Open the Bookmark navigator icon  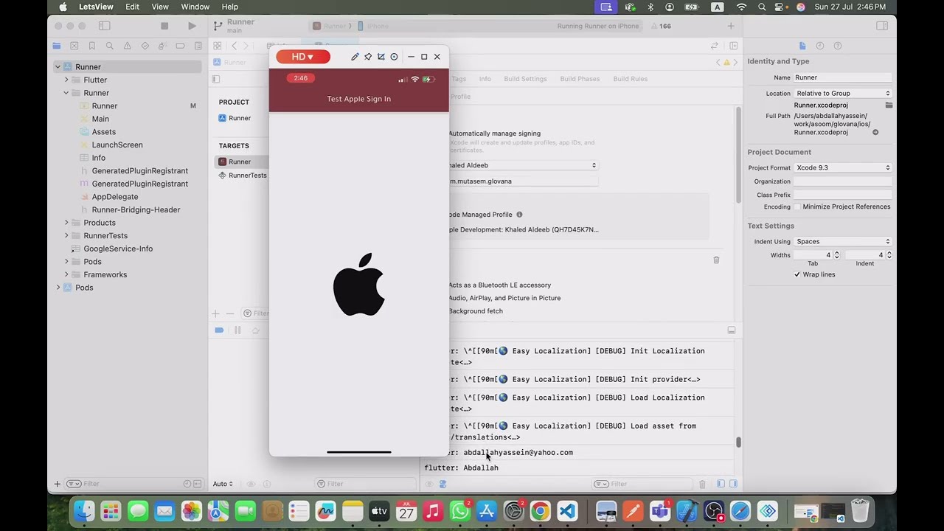(x=92, y=46)
